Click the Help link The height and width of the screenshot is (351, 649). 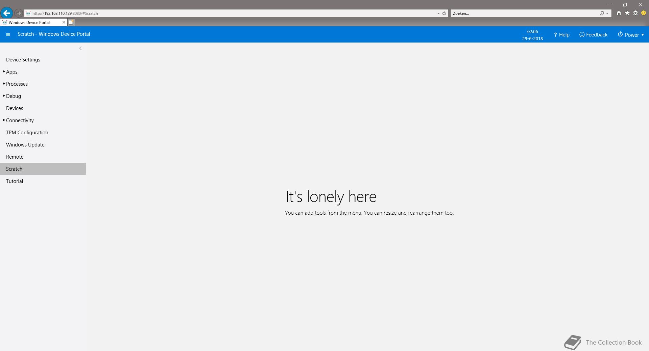click(561, 35)
